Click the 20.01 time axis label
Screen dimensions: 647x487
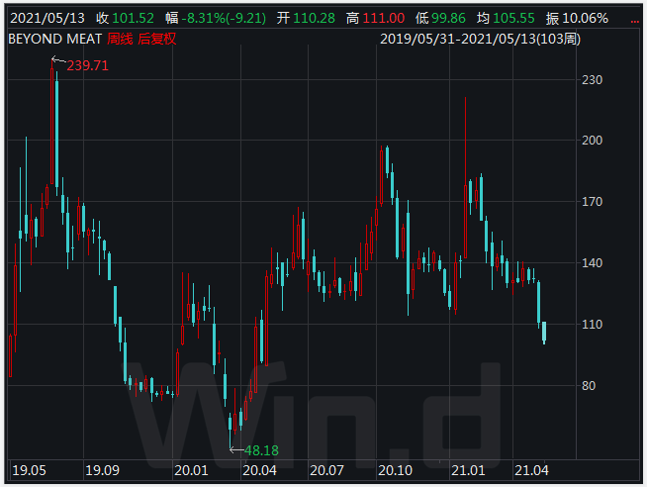191,470
